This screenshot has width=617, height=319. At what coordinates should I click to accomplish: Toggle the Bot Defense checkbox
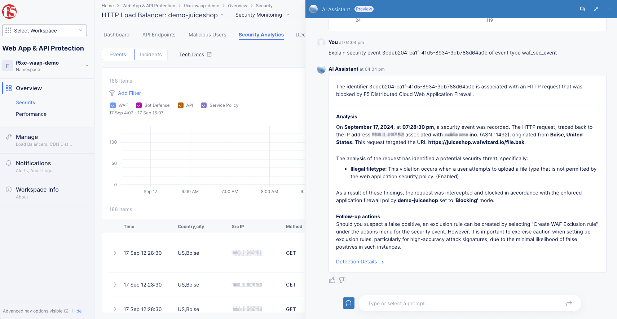coord(139,105)
